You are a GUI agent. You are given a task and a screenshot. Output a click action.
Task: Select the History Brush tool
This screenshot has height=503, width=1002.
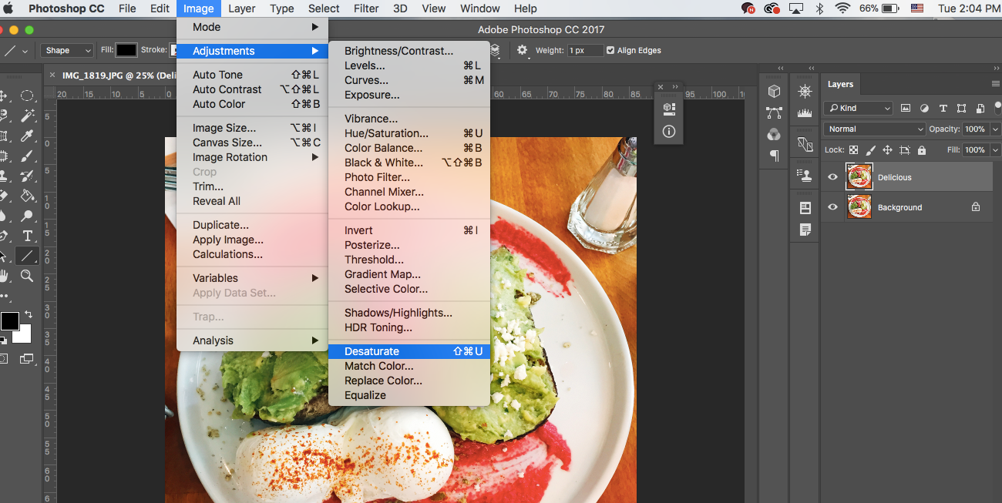(27, 176)
